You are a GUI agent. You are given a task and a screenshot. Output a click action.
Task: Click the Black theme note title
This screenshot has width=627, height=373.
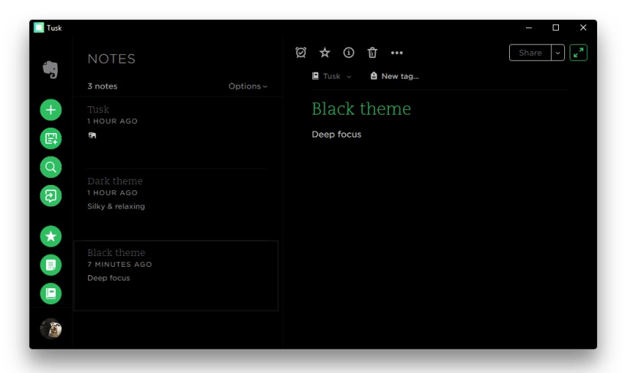click(361, 109)
